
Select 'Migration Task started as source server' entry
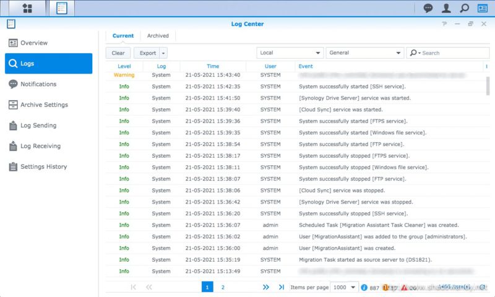point(296,260)
